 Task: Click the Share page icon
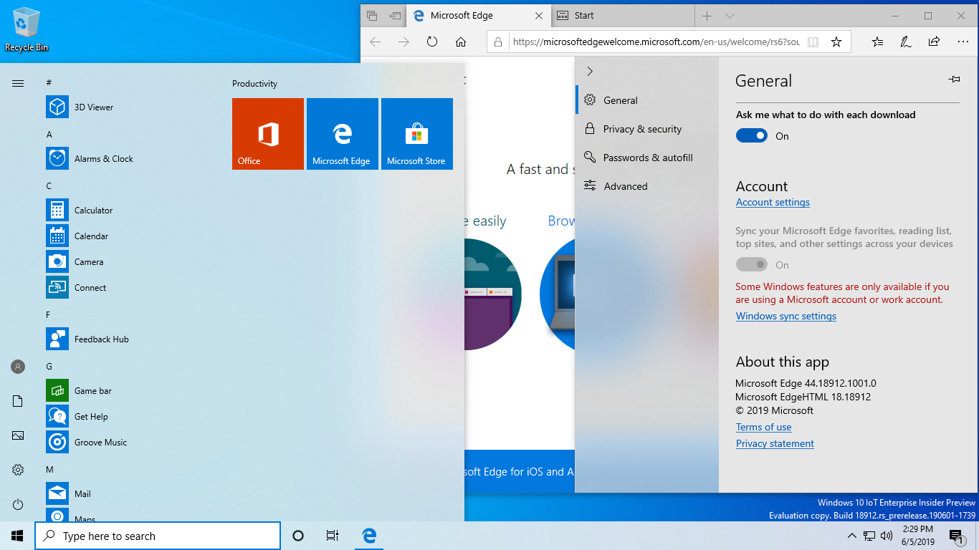coord(934,42)
